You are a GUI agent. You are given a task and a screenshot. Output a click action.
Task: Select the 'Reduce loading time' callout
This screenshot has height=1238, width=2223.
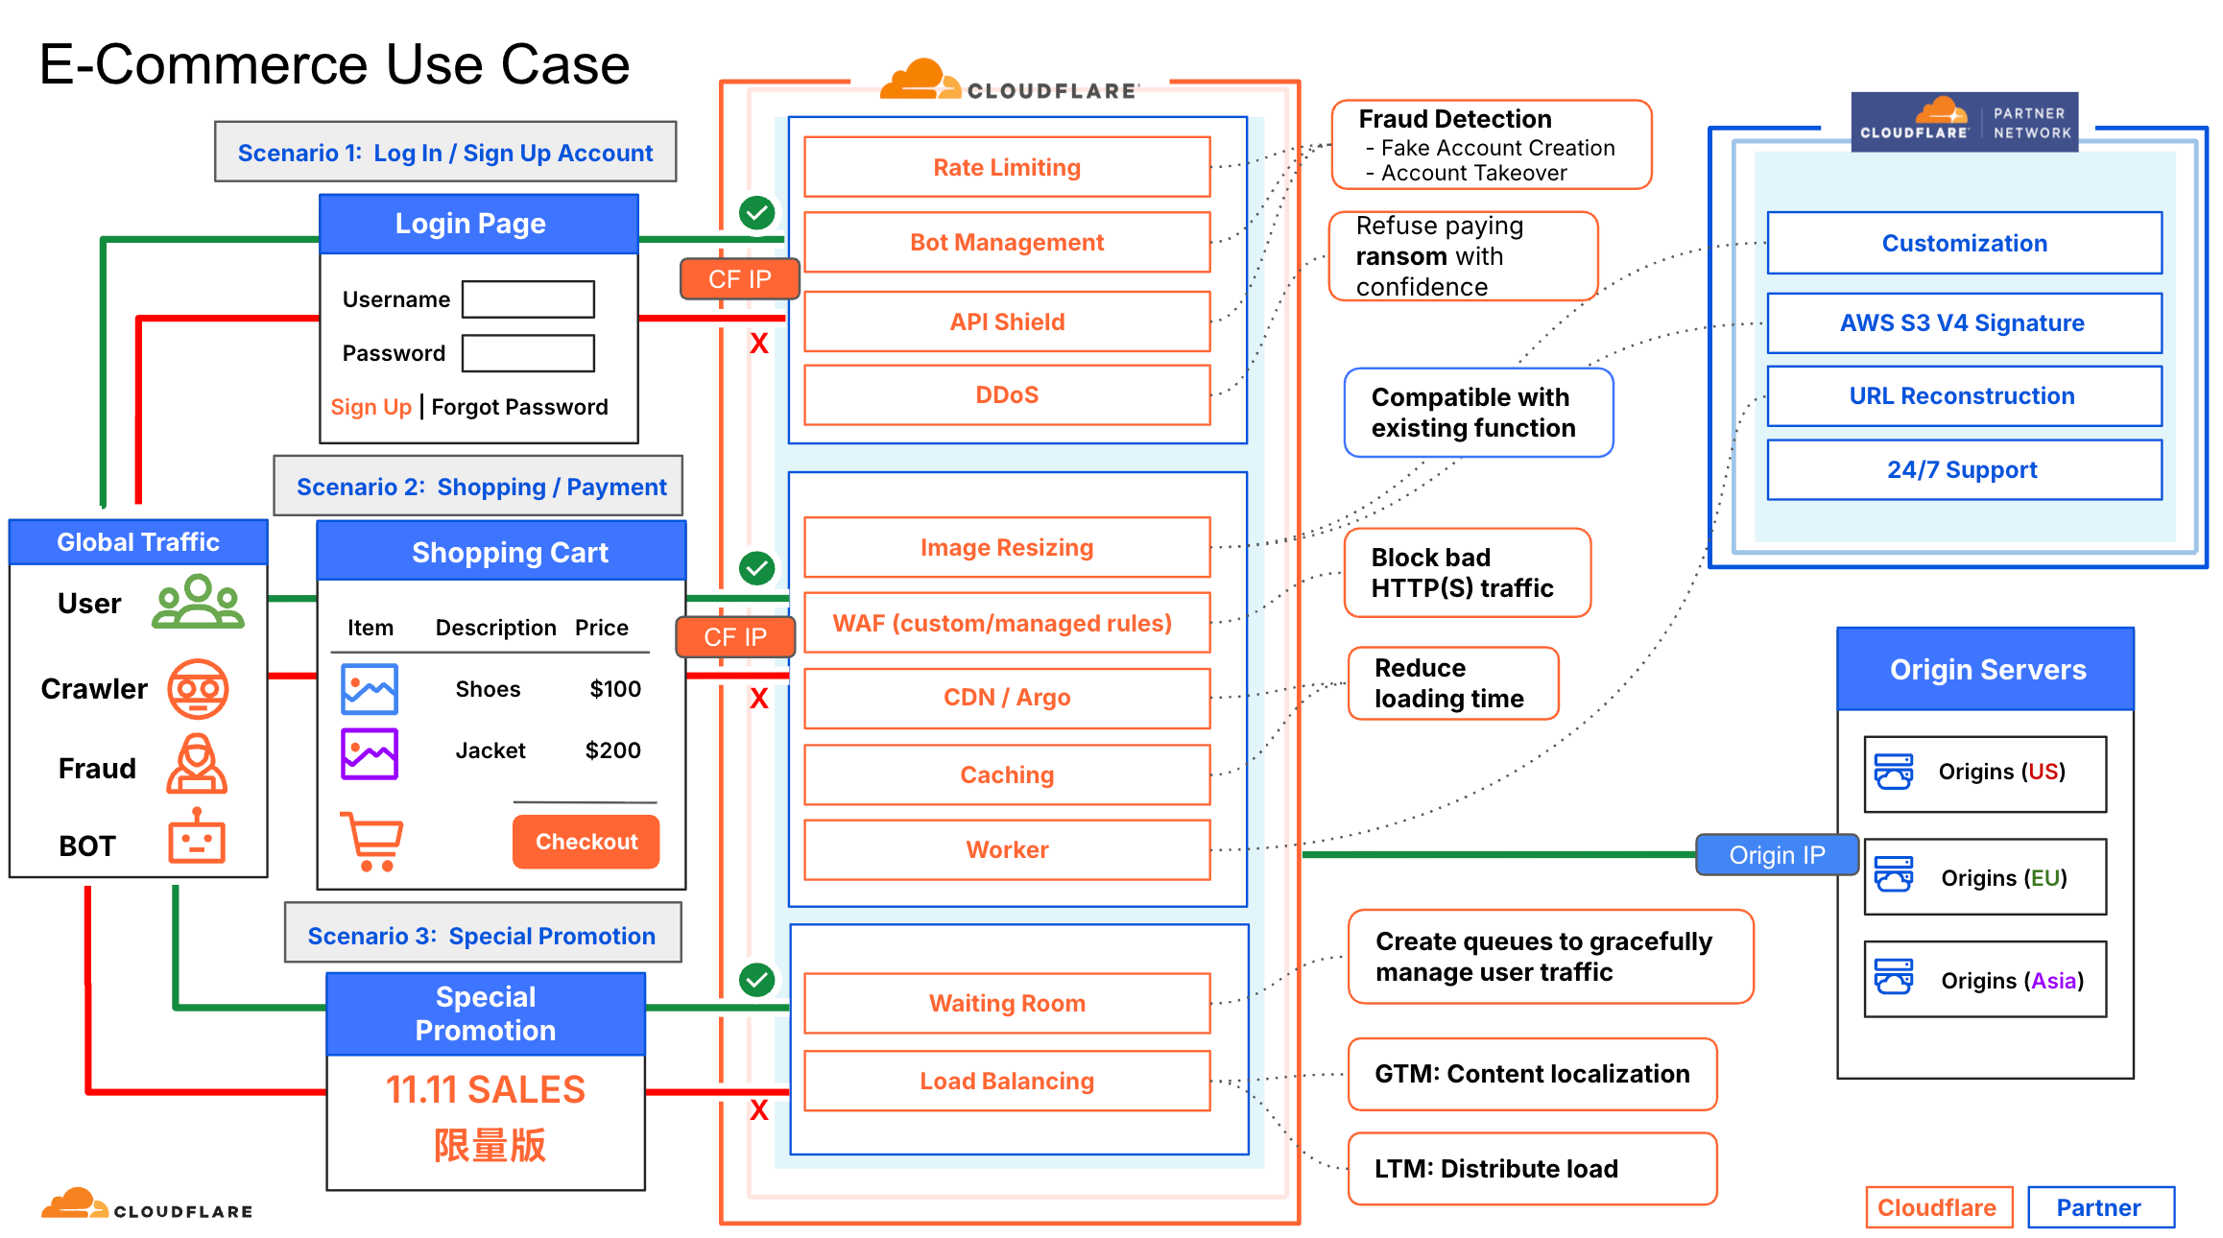(x=1453, y=683)
